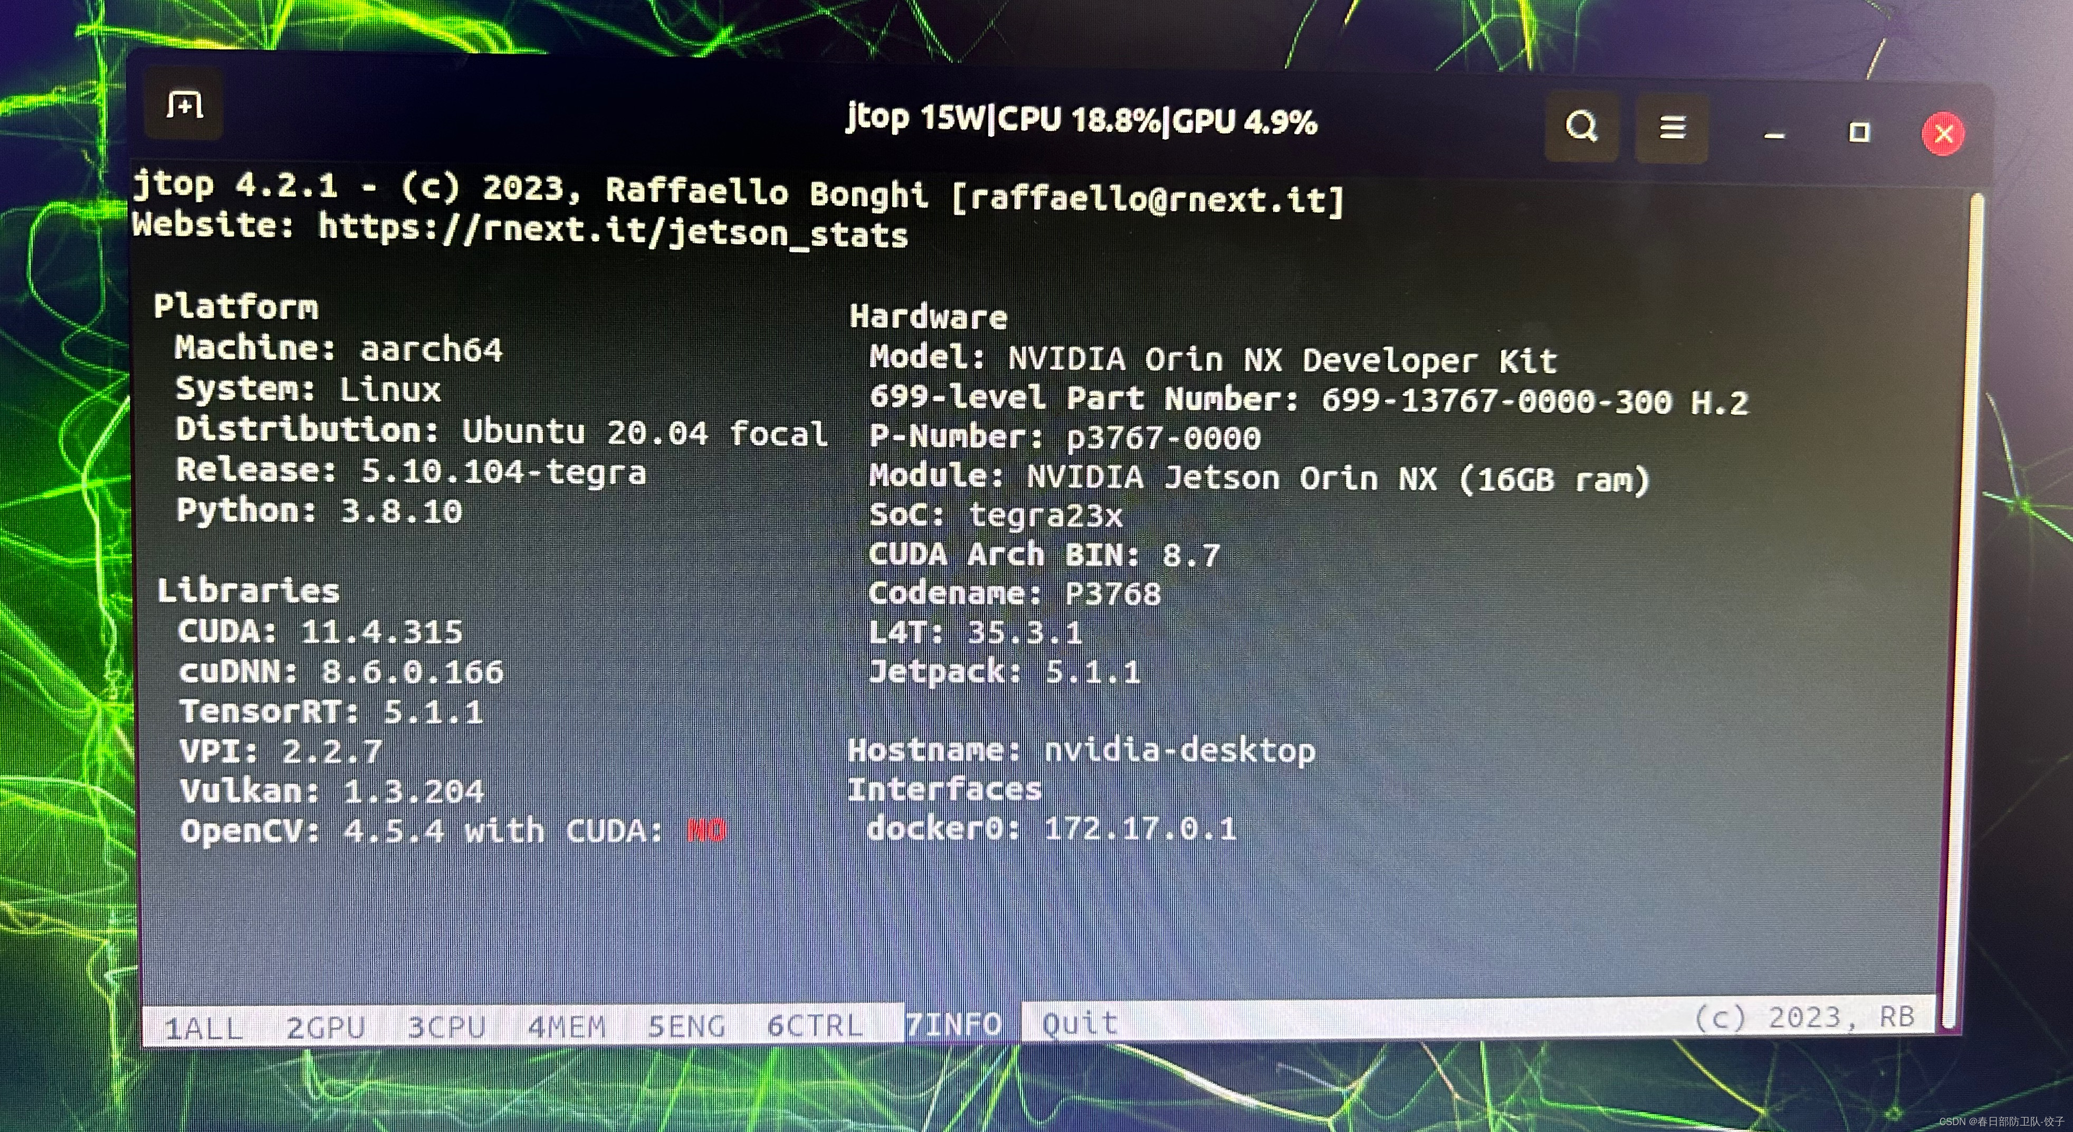Click the L4T: 35.3.1 line

click(x=976, y=633)
